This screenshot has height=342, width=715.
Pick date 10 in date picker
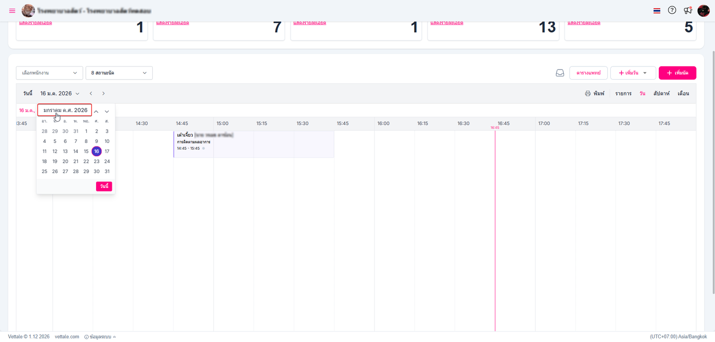[107, 141]
